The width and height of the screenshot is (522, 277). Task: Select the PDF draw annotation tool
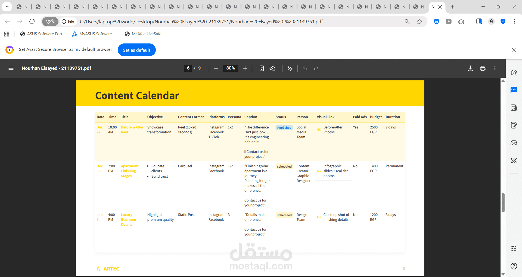[290, 68]
